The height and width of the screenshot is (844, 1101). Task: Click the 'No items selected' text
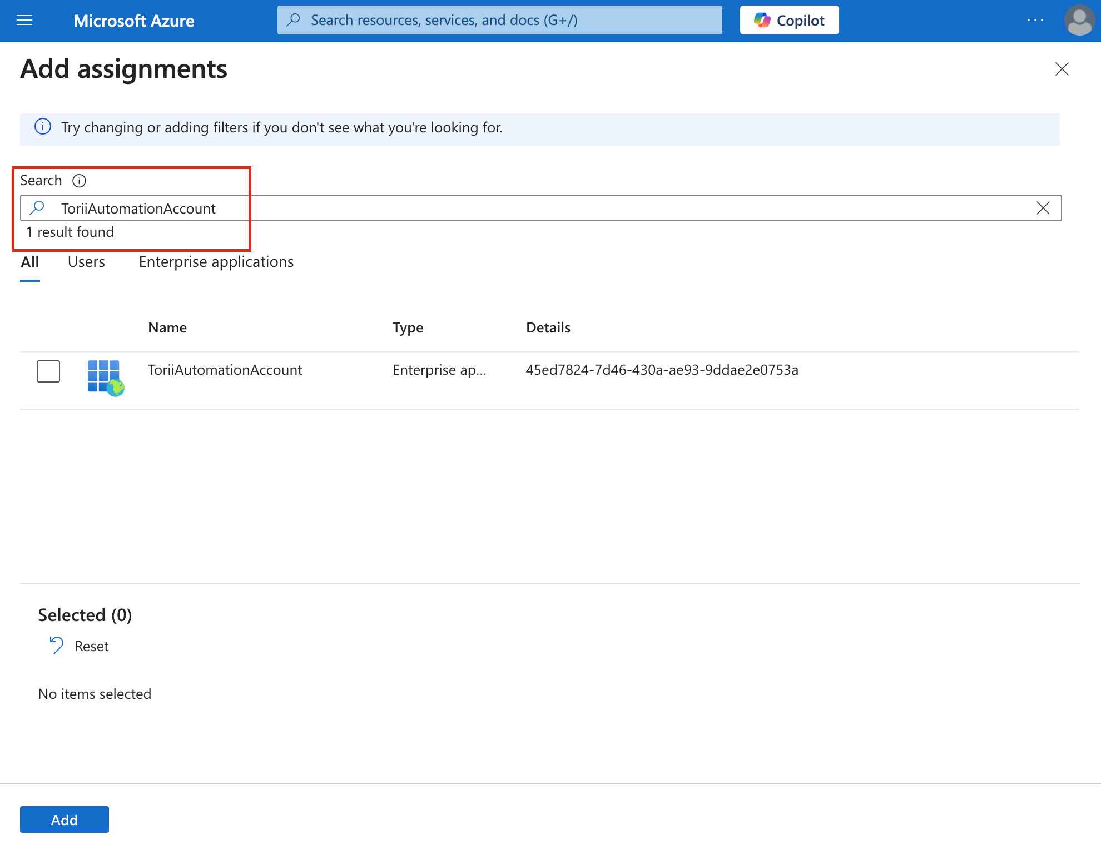tap(95, 694)
